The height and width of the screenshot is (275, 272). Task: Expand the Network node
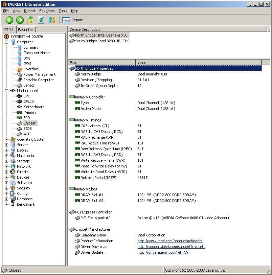pyautogui.click(x=6, y=166)
